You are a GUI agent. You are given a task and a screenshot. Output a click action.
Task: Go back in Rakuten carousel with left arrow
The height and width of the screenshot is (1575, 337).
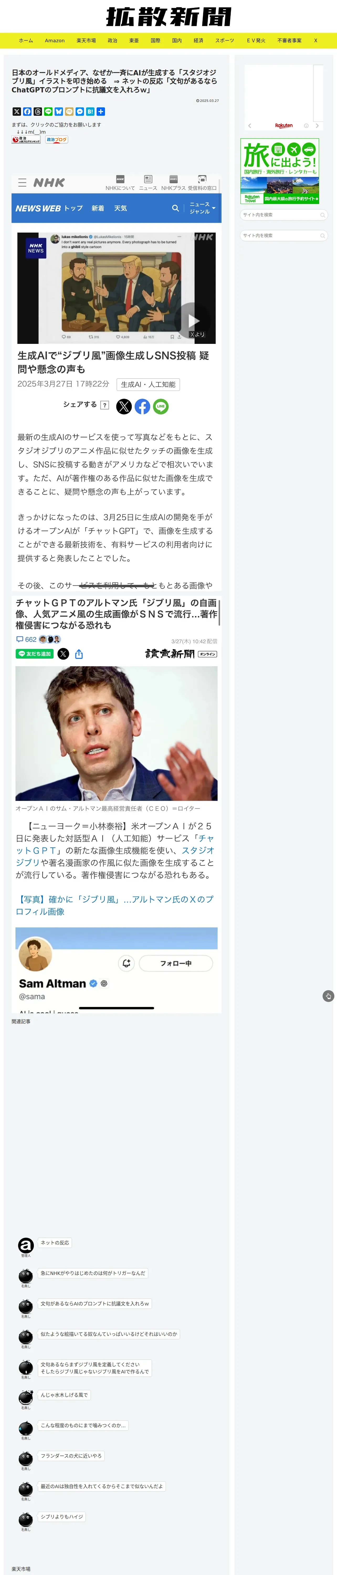(250, 125)
